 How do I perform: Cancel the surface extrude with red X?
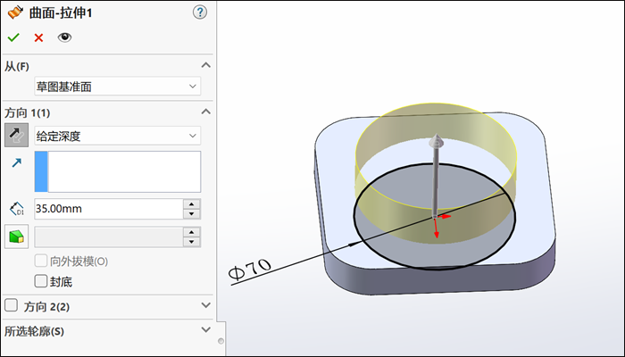pos(38,37)
